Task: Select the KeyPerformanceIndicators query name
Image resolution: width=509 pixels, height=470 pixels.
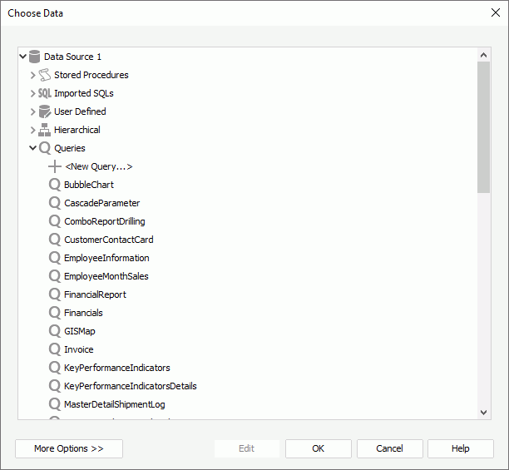Action: click(117, 368)
